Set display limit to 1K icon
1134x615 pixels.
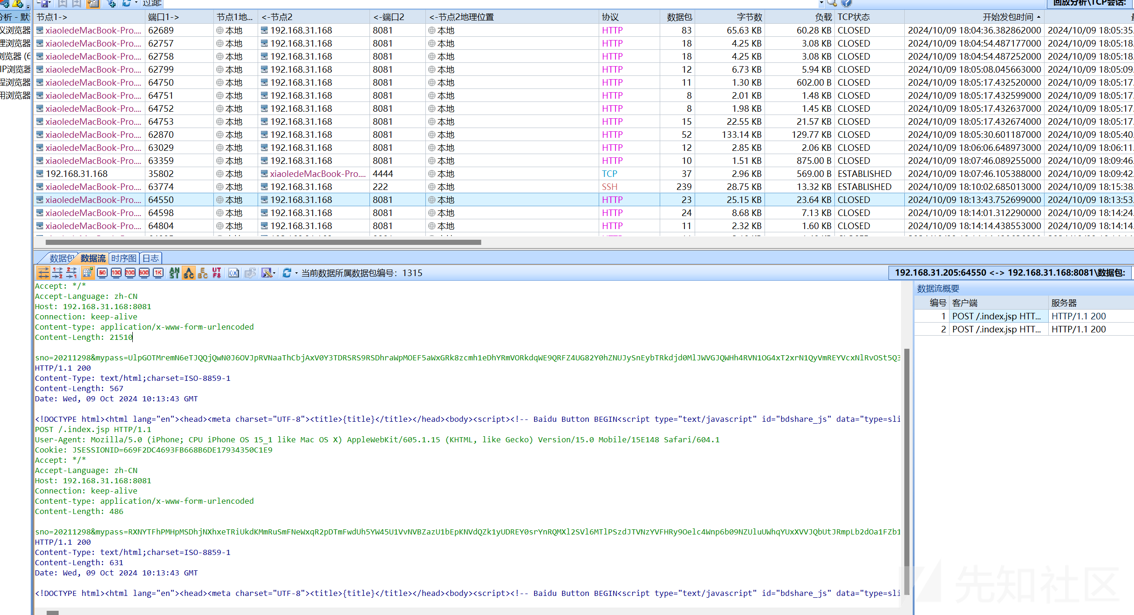pos(158,273)
